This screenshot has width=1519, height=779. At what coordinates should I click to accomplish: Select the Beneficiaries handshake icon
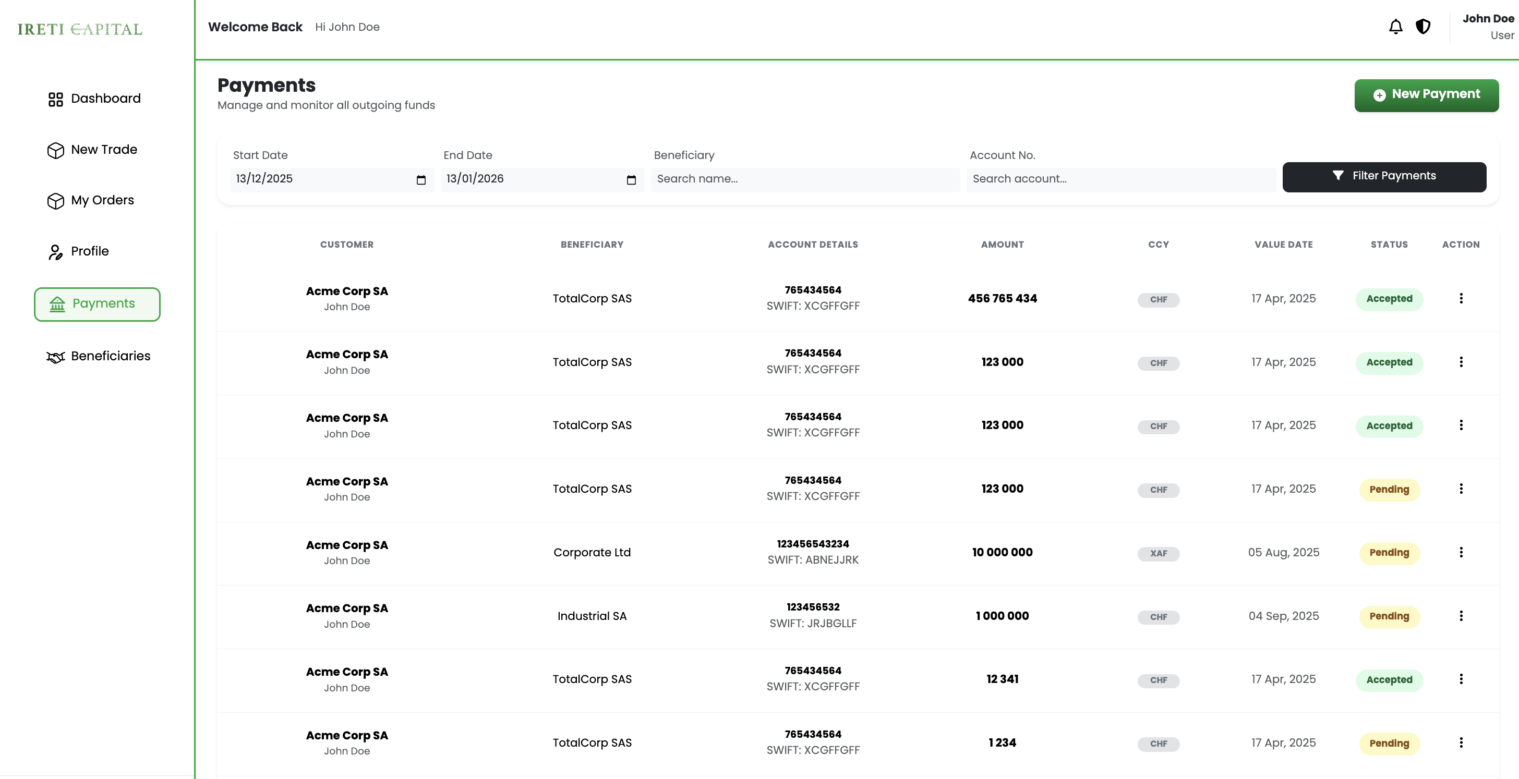pyautogui.click(x=55, y=357)
